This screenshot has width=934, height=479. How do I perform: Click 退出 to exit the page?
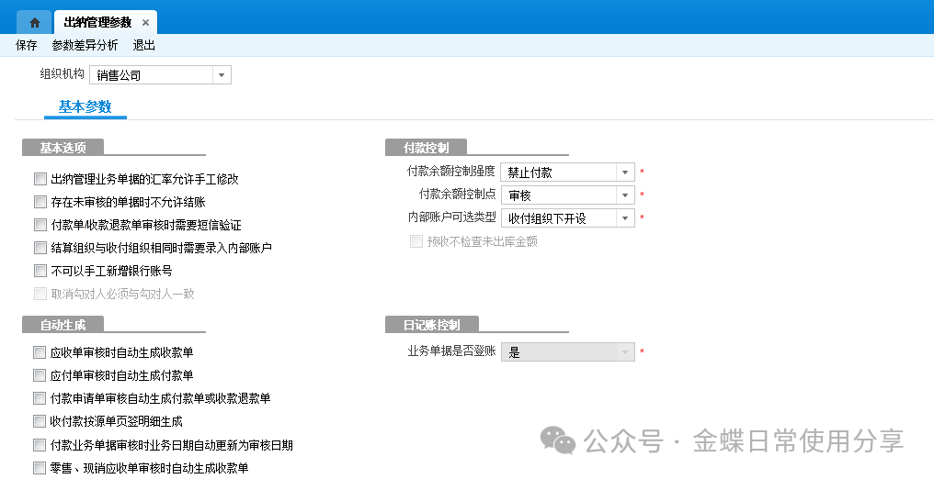point(144,45)
